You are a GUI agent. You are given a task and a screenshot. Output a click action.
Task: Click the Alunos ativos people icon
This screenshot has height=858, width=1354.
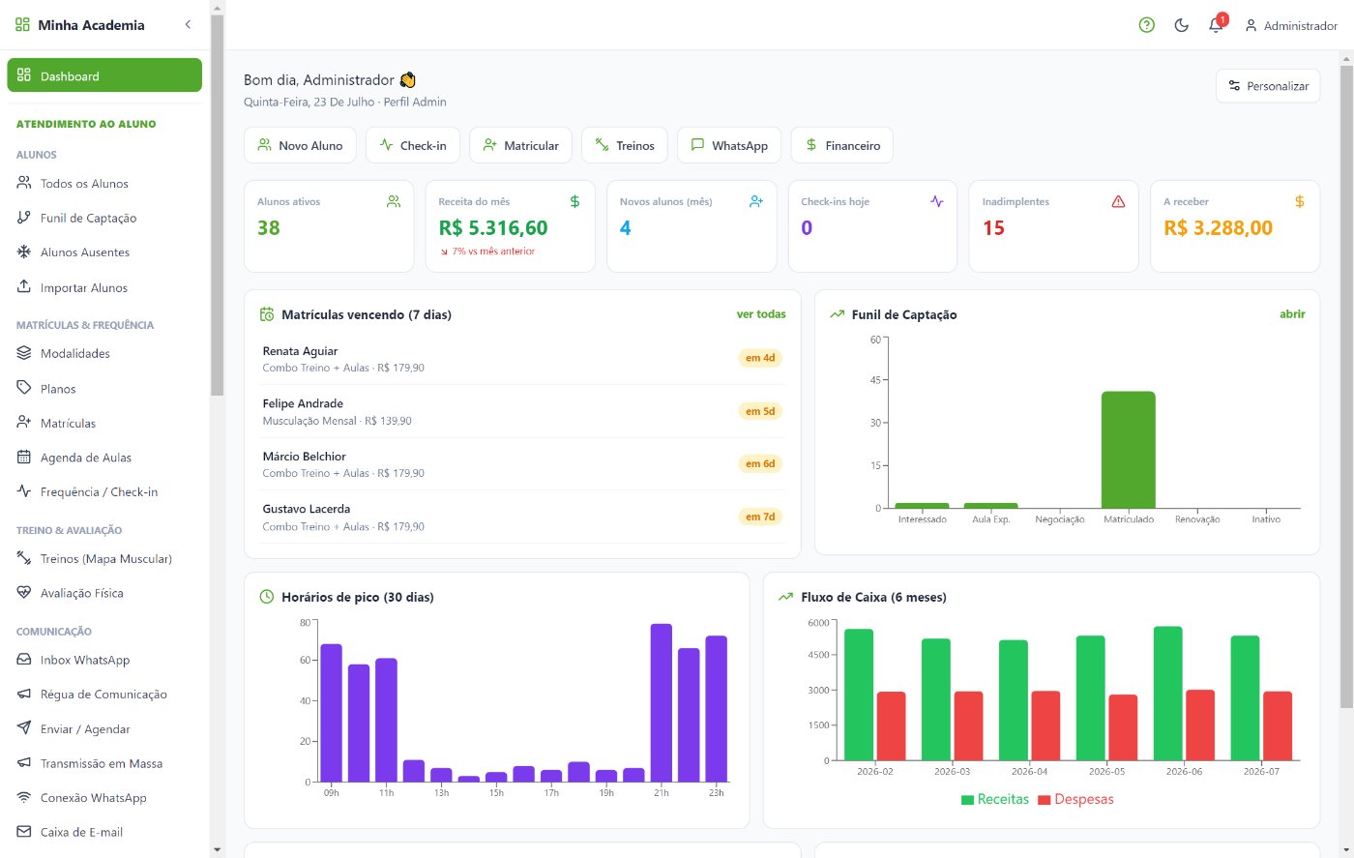pyautogui.click(x=394, y=201)
